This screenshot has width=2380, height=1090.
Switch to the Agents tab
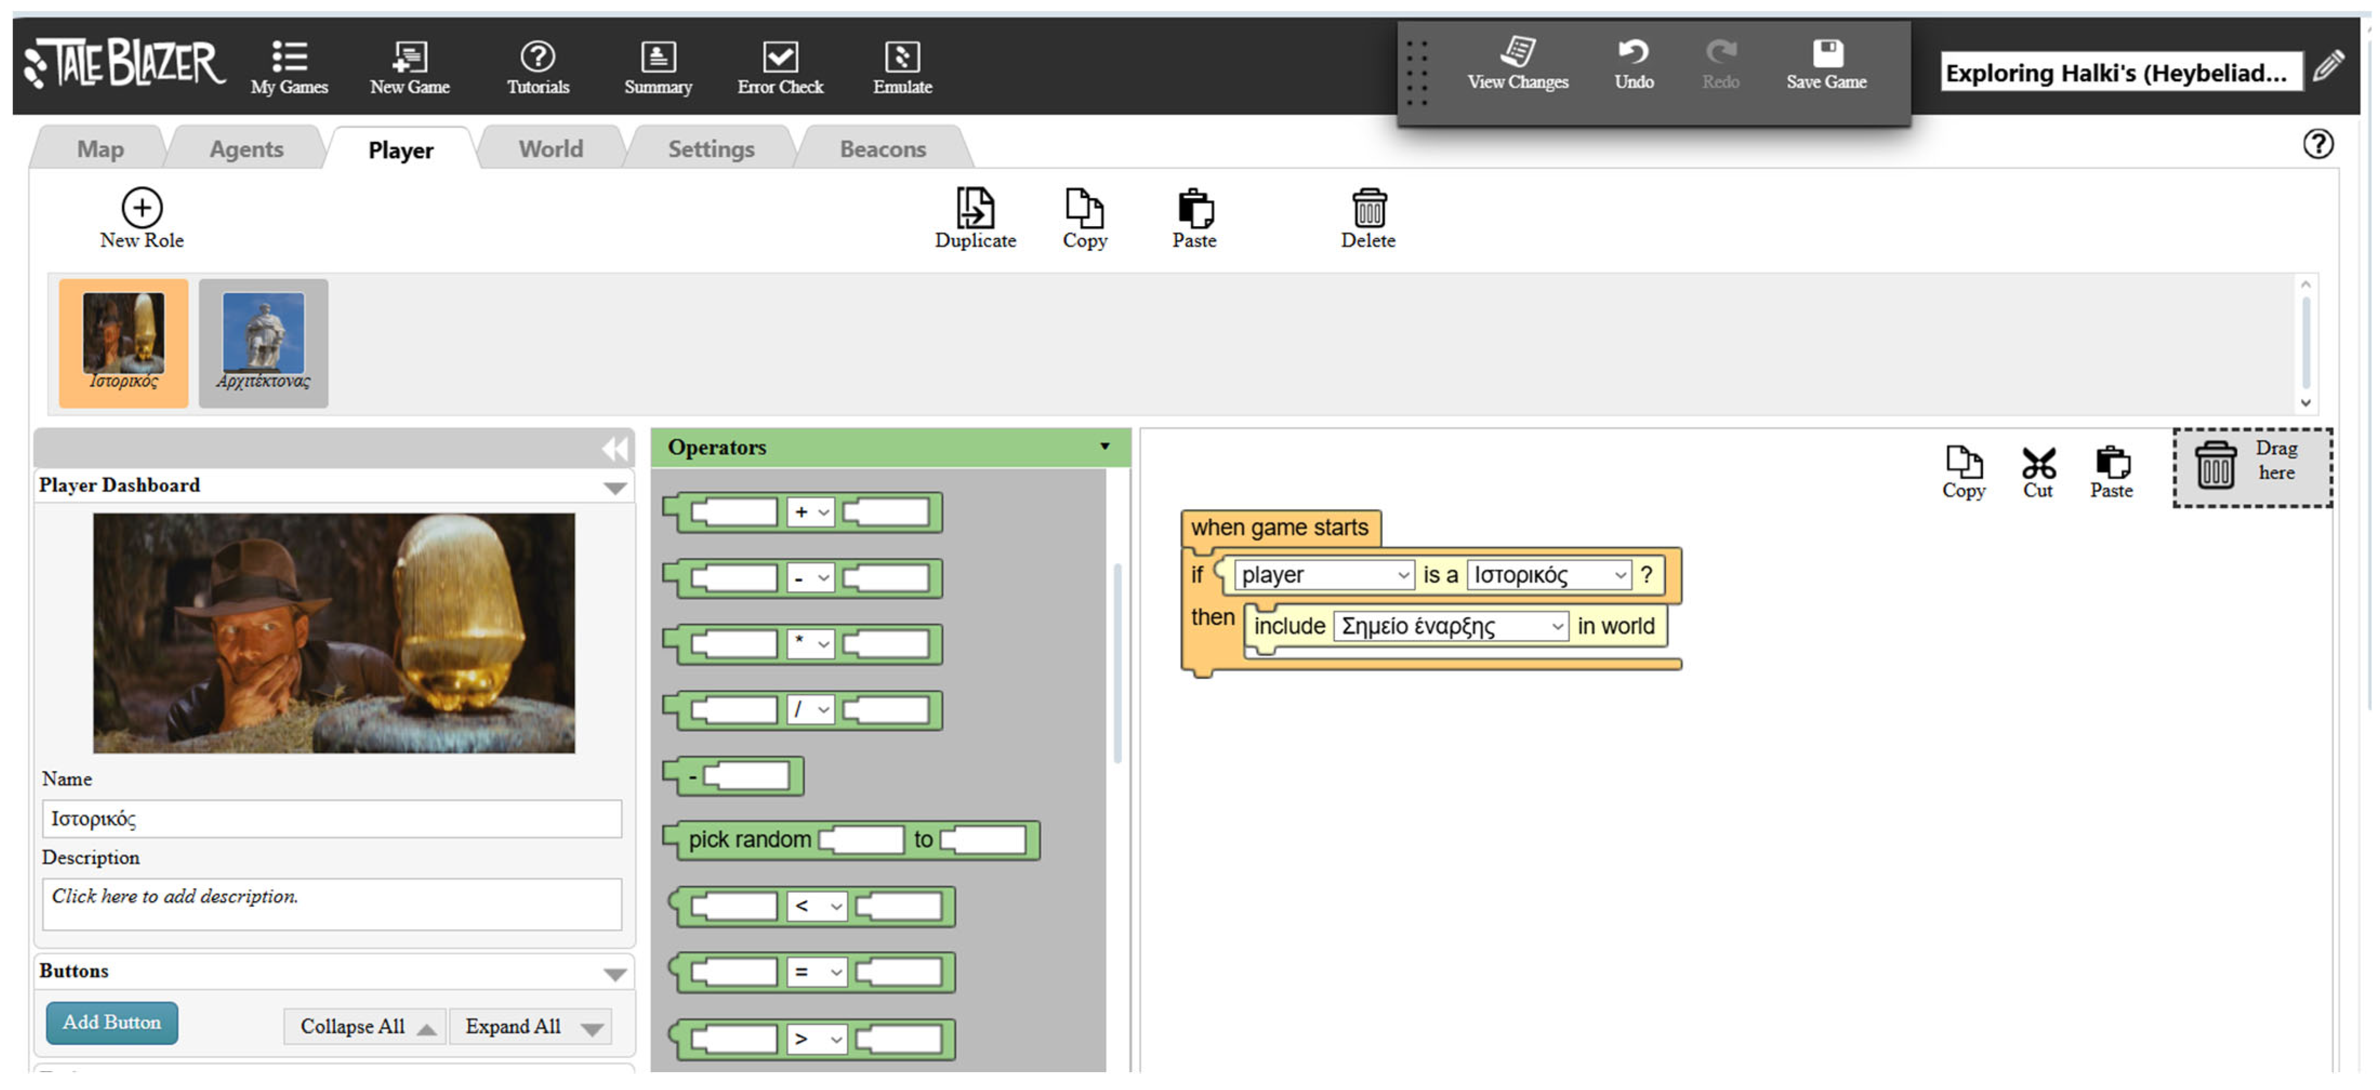tap(246, 149)
